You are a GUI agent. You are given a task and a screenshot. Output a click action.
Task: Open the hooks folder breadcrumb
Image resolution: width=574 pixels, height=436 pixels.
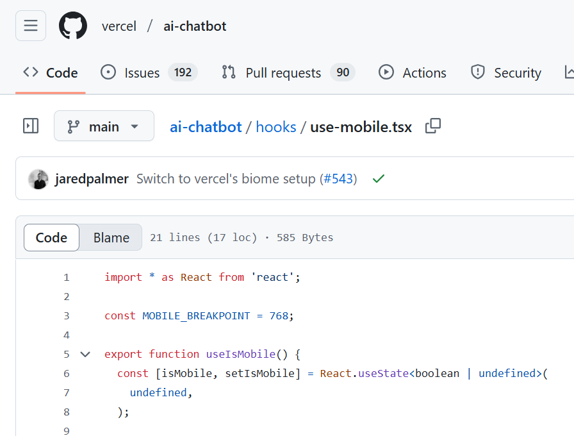[275, 127]
